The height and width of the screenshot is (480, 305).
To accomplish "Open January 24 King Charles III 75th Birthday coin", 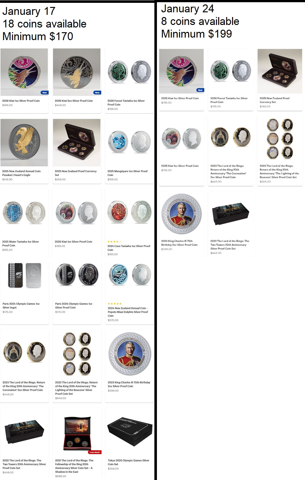I will 179,243.
